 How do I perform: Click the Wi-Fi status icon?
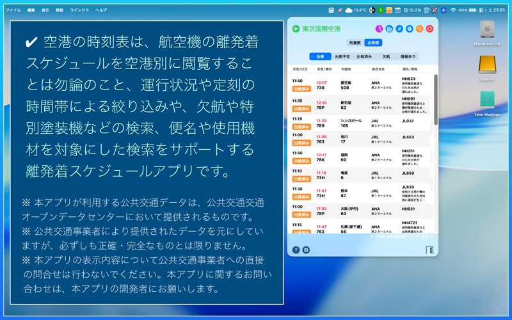453,10
